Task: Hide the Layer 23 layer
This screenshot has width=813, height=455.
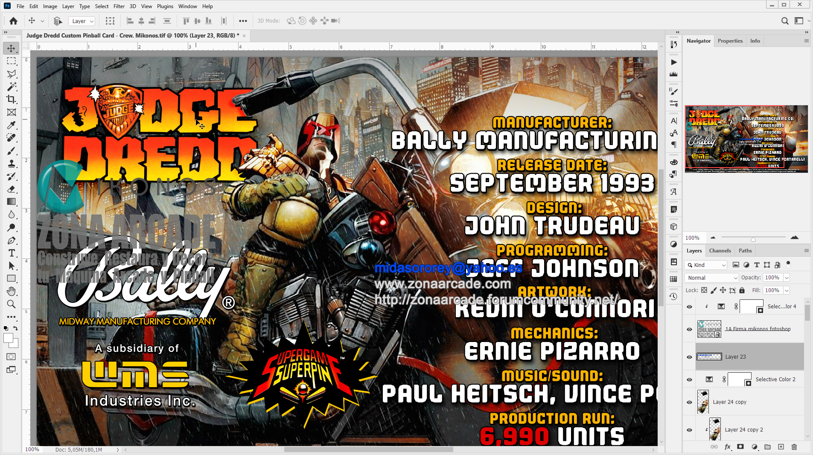Action: click(x=689, y=357)
